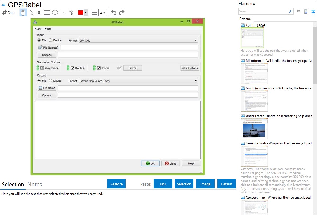Open the Filters dialog button
Viewport: 317px width, 215px height.
pos(132,68)
